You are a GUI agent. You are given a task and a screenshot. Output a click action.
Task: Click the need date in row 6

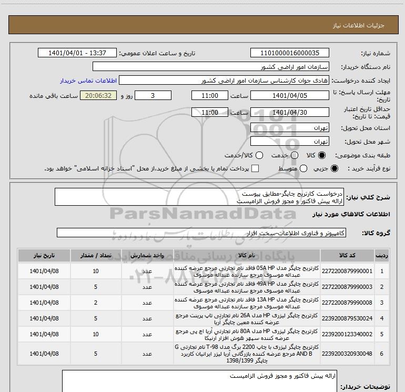[x=44, y=354]
